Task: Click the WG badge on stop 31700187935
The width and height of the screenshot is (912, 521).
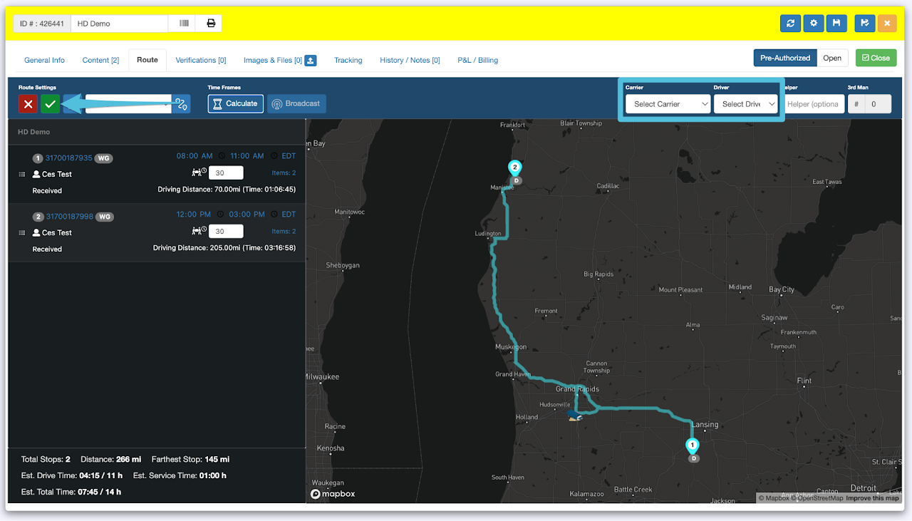Action: pyautogui.click(x=104, y=158)
